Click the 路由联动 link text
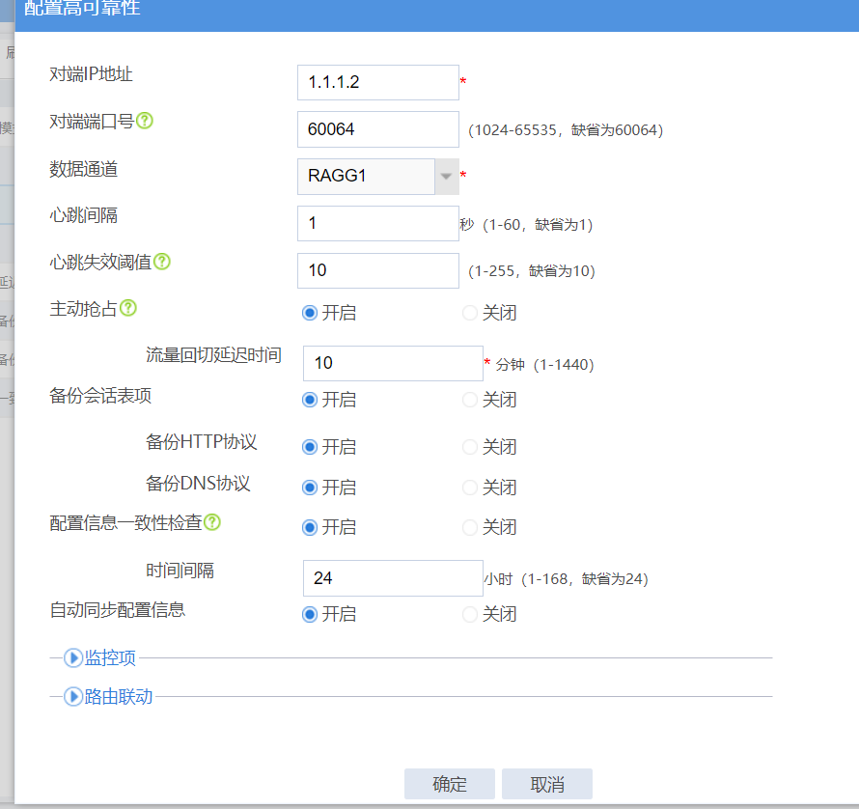The width and height of the screenshot is (859, 809). click(x=119, y=697)
